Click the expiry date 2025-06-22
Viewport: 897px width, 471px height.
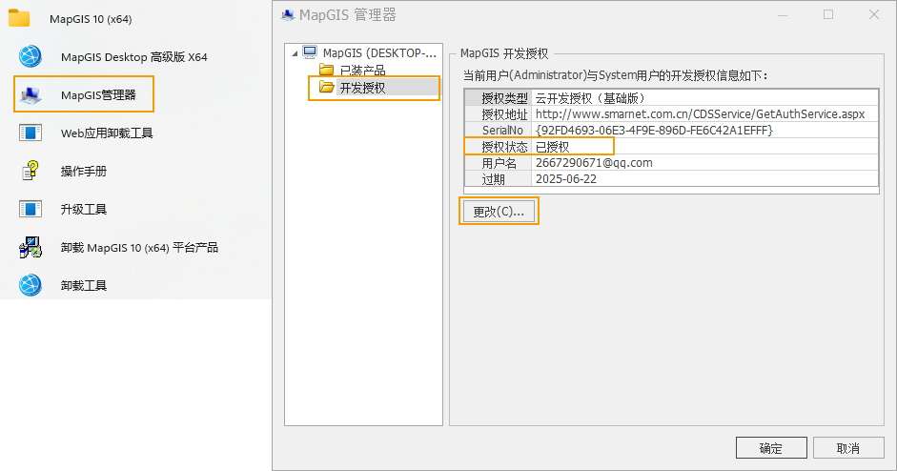(566, 179)
